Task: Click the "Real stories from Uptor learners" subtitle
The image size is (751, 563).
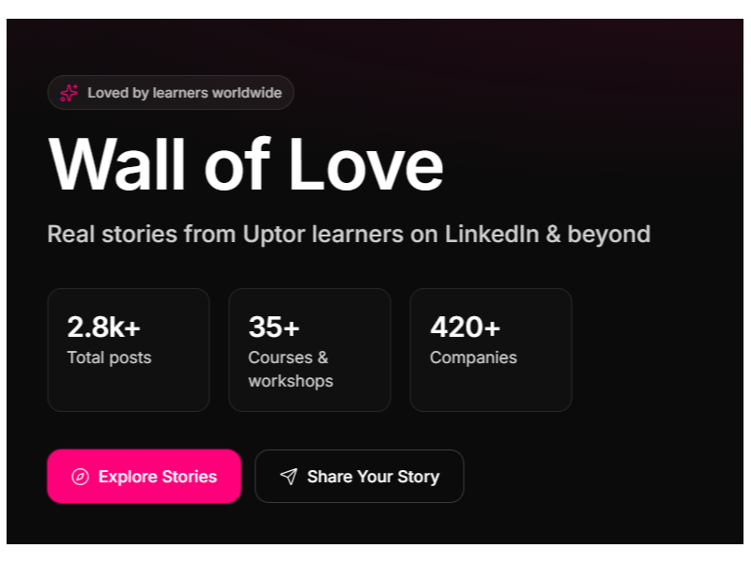Action: click(348, 234)
